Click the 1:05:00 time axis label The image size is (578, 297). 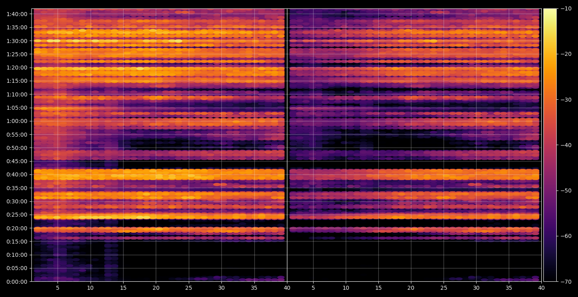coord(17,108)
